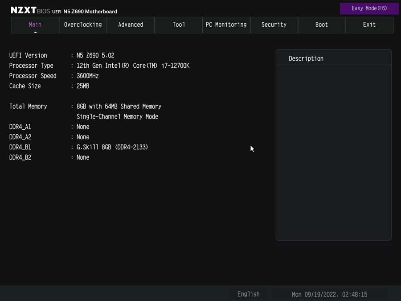The height and width of the screenshot is (301, 401).
Task: Click the N5 Z690 Motherboard title text
Action: [90, 12]
